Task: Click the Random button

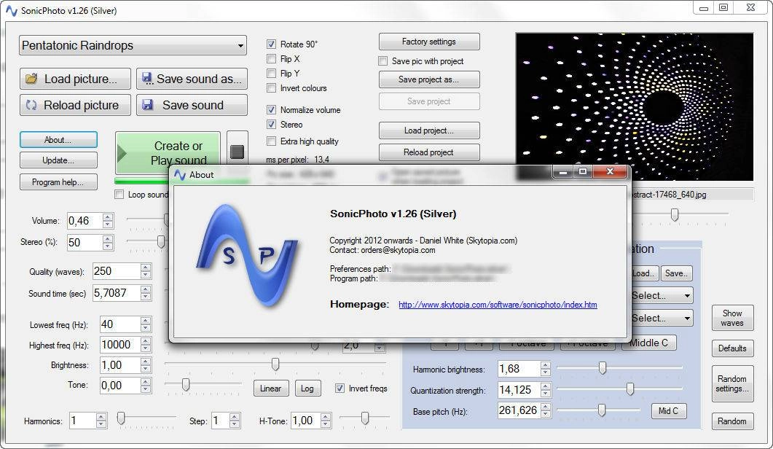Action: tap(732, 421)
